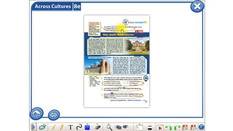Toggle the eye spotlight hide tool
This screenshot has width=233, height=131.
126,127
